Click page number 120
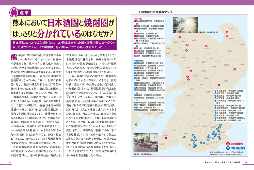The width and height of the screenshot is (254, 170). click(x=9, y=162)
